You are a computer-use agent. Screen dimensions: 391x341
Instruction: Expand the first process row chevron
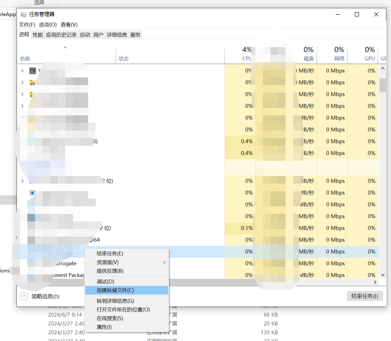pyautogui.click(x=22, y=71)
